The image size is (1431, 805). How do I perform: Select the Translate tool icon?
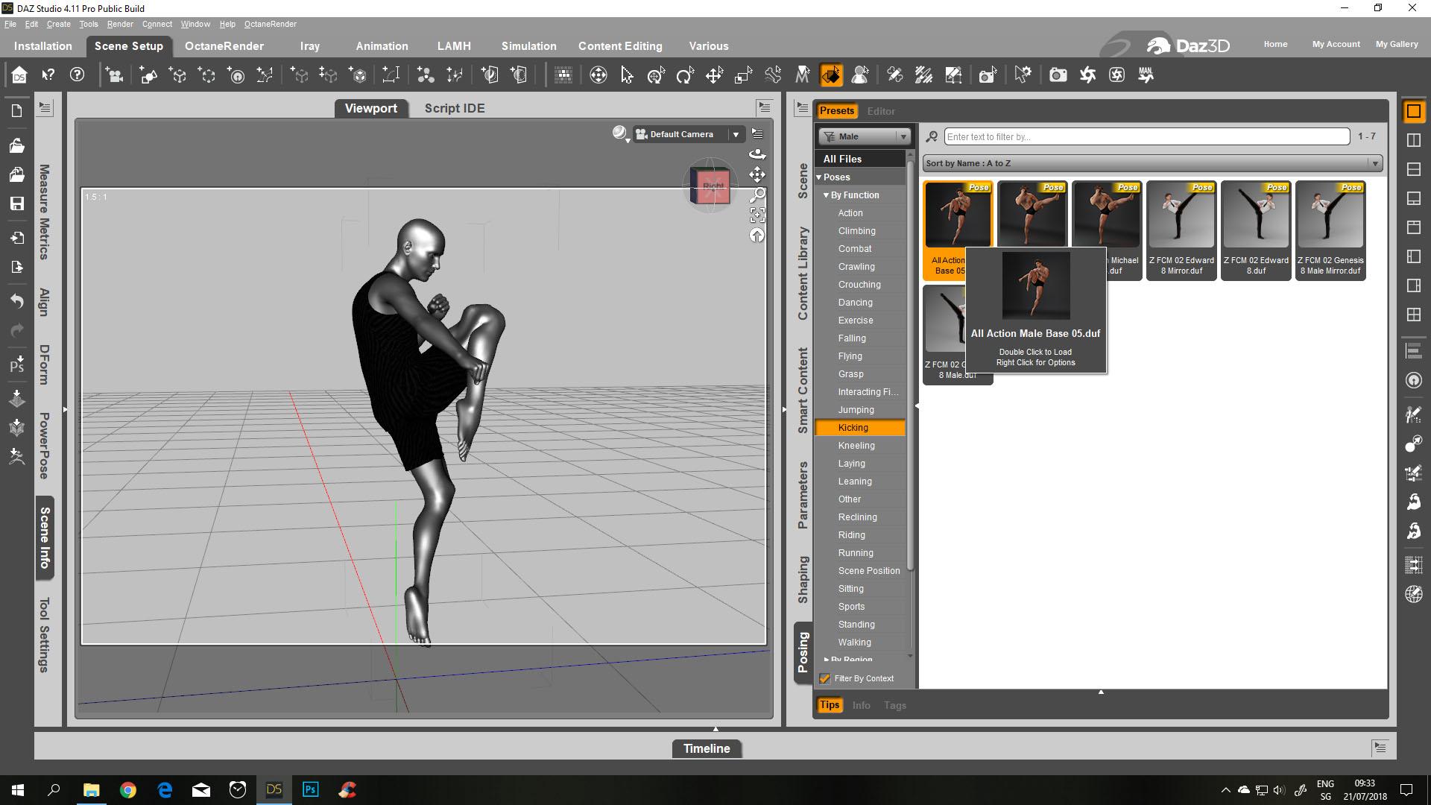tap(714, 75)
